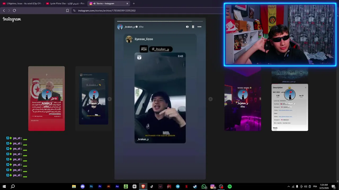
Task: Open WhatsApp from taskbar
Action: (x=204, y=187)
